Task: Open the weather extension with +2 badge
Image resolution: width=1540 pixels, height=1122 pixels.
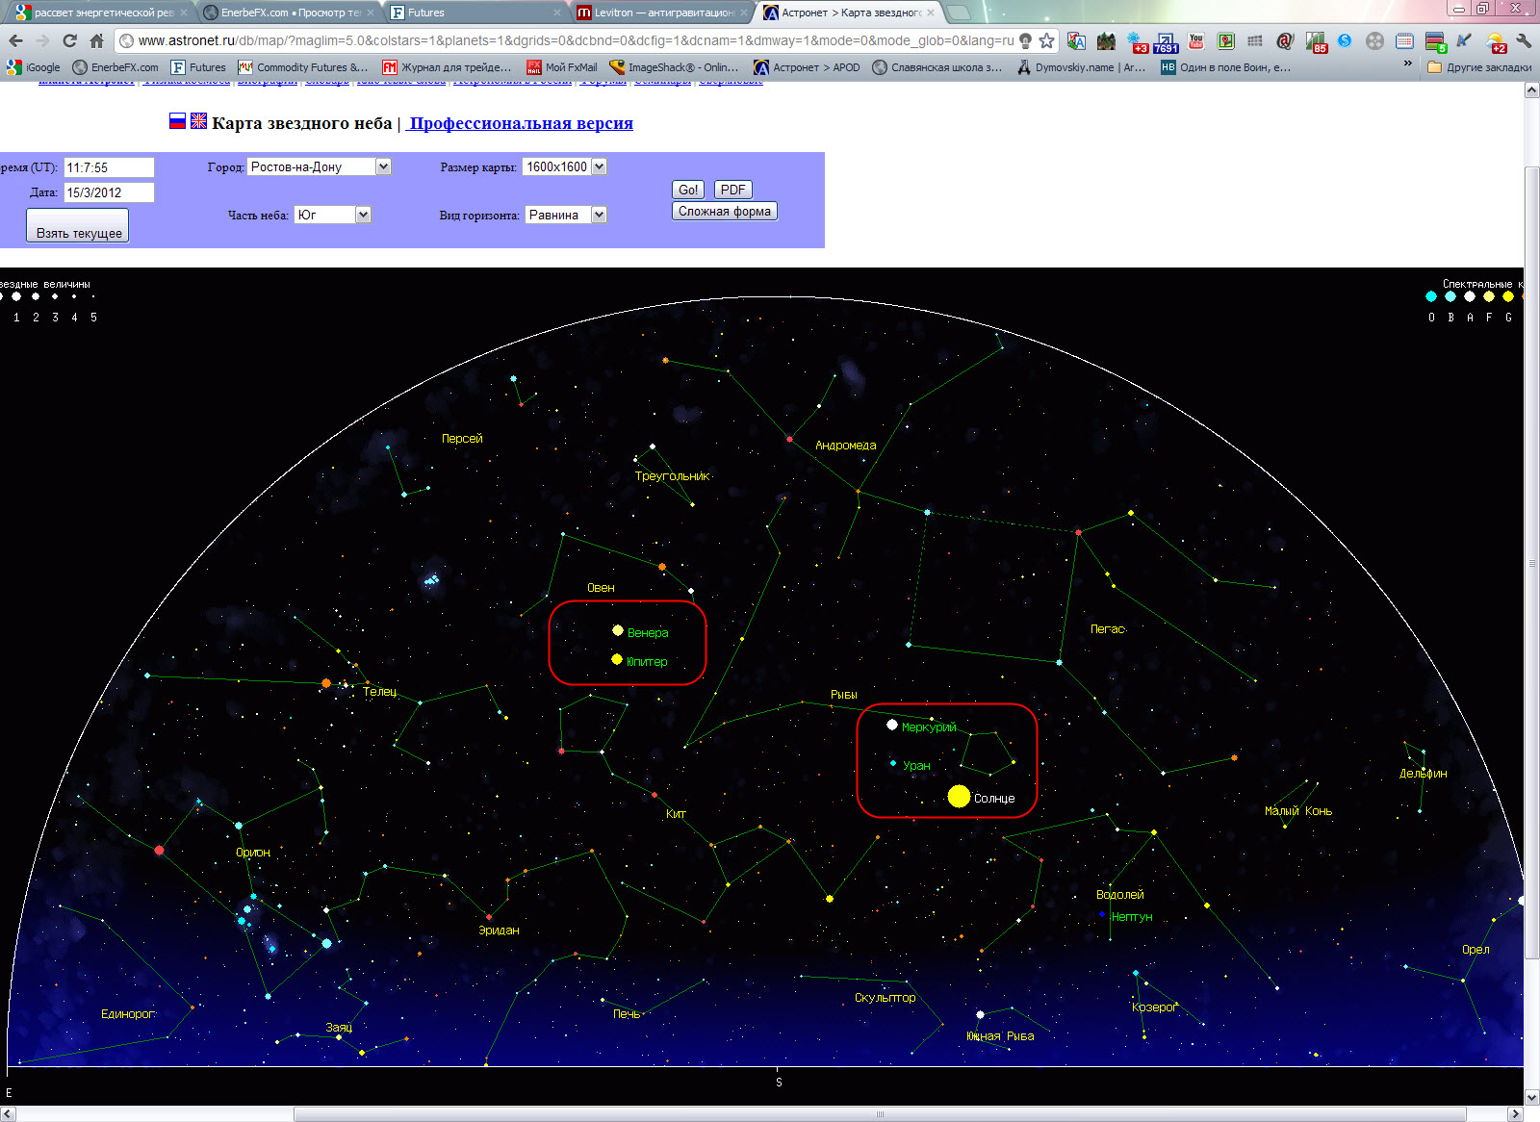Action: [1496, 40]
